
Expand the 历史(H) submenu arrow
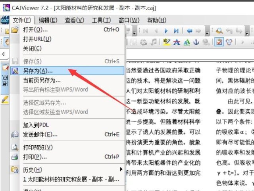pos(121,169)
